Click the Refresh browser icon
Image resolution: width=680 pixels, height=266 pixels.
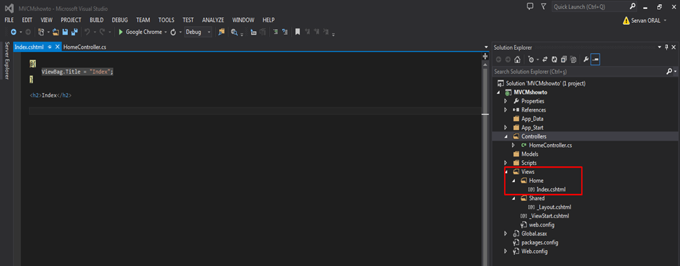click(173, 32)
